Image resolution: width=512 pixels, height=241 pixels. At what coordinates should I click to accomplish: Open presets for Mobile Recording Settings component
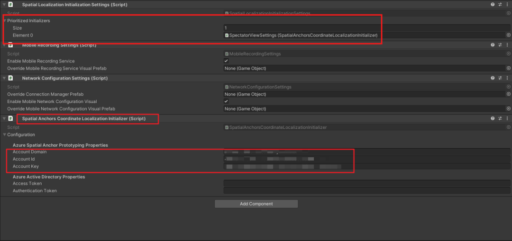(x=500, y=45)
